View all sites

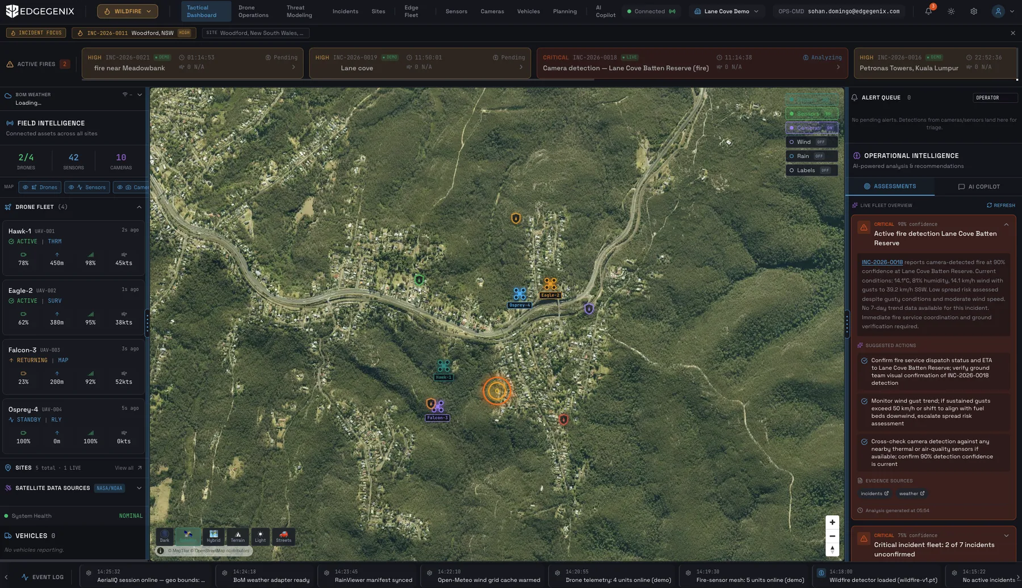pos(128,468)
